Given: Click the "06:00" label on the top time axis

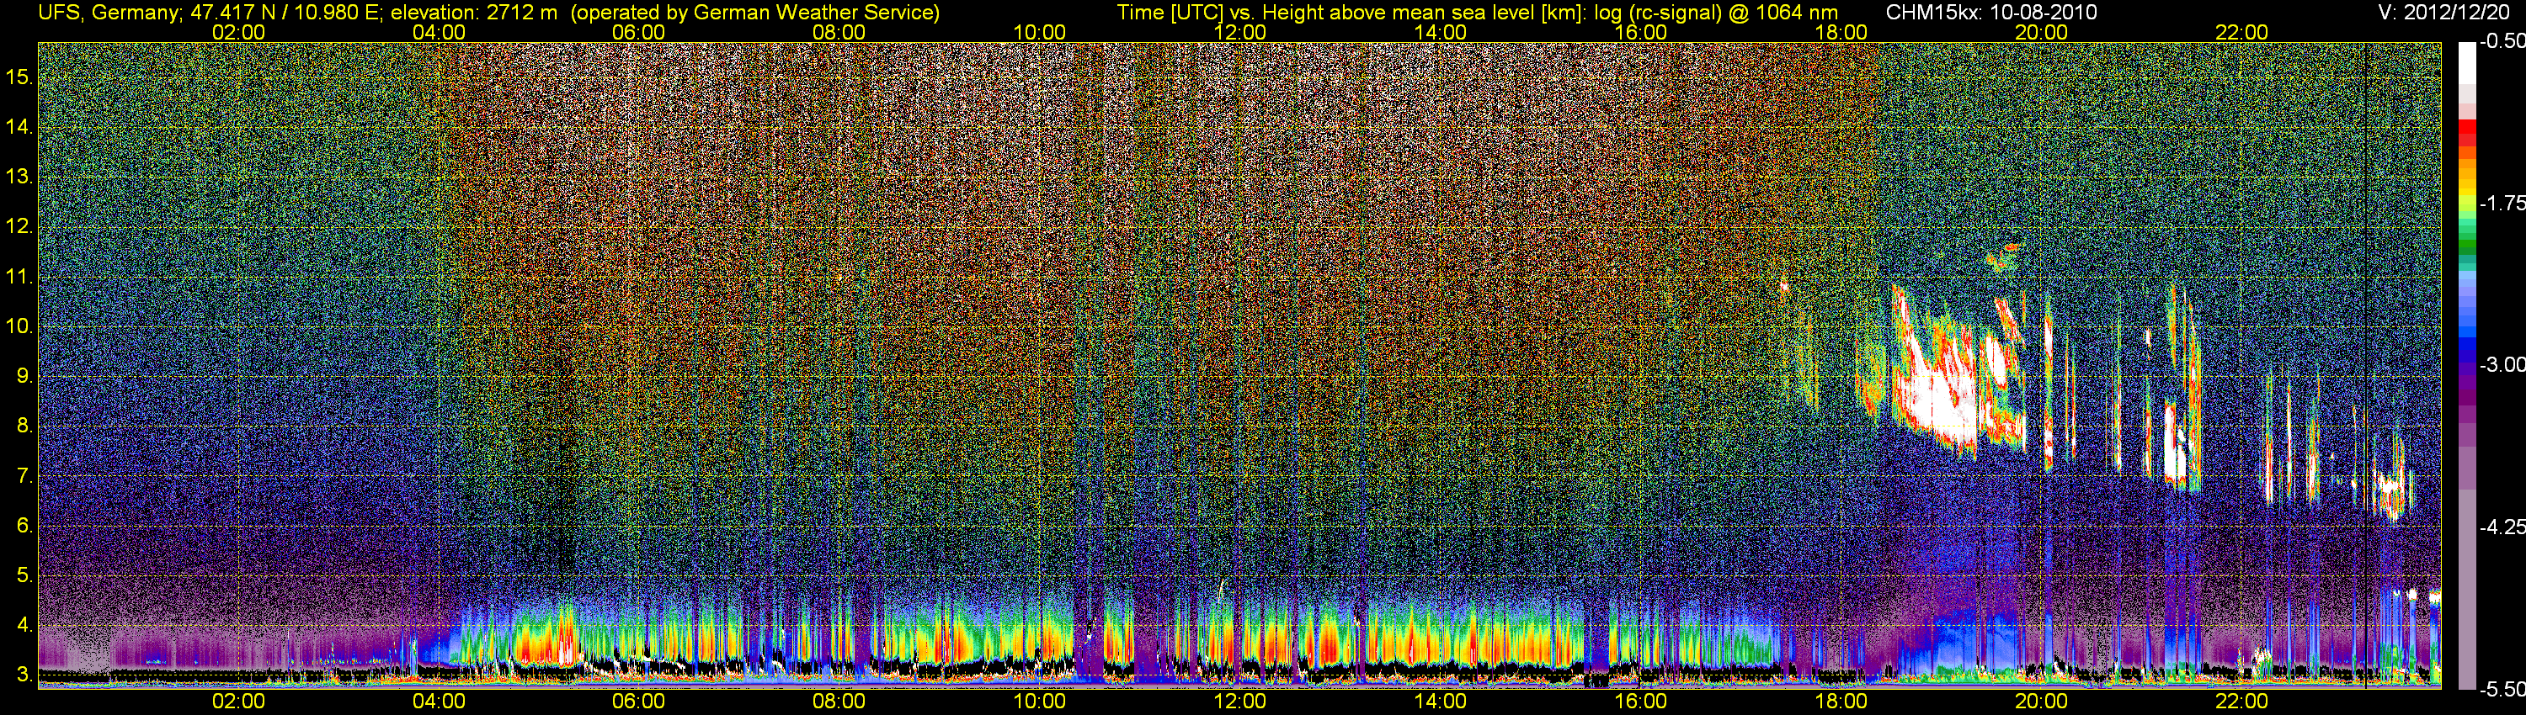Looking at the screenshot, I should tap(638, 32).
